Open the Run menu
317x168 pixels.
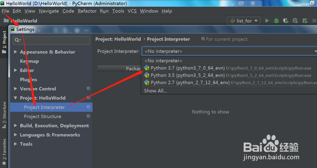coord(104,11)
